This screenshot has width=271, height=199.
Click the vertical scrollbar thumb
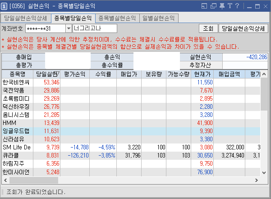(x=264, y=94)
